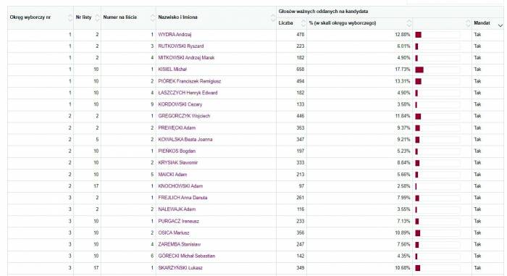Sort by percentage column arrows
This screenshot has height=276, width=507.
click(409, 23)
